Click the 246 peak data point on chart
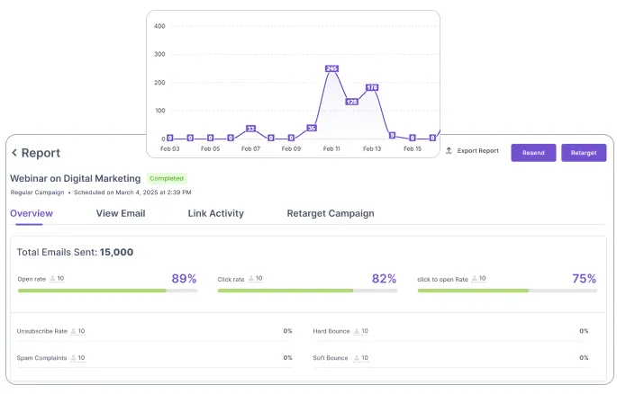This screenshot has width=617, height=394. [x=331, y=68]
